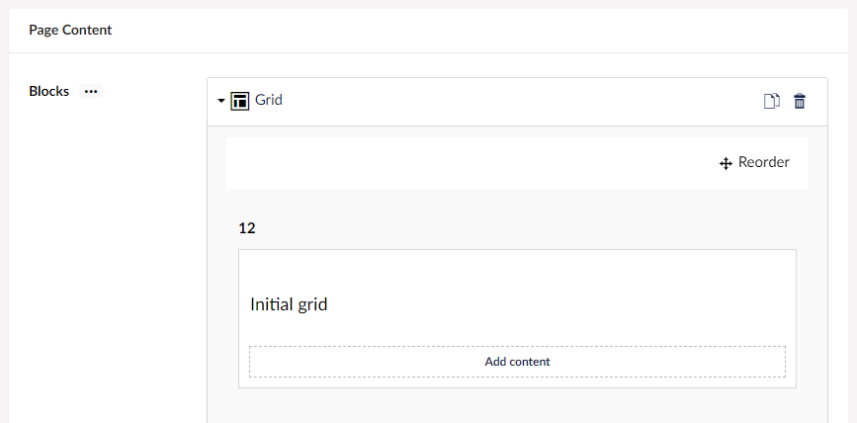Click grey grid area below the content cell
Screen dimensions: 857x423
click(517, 405)
